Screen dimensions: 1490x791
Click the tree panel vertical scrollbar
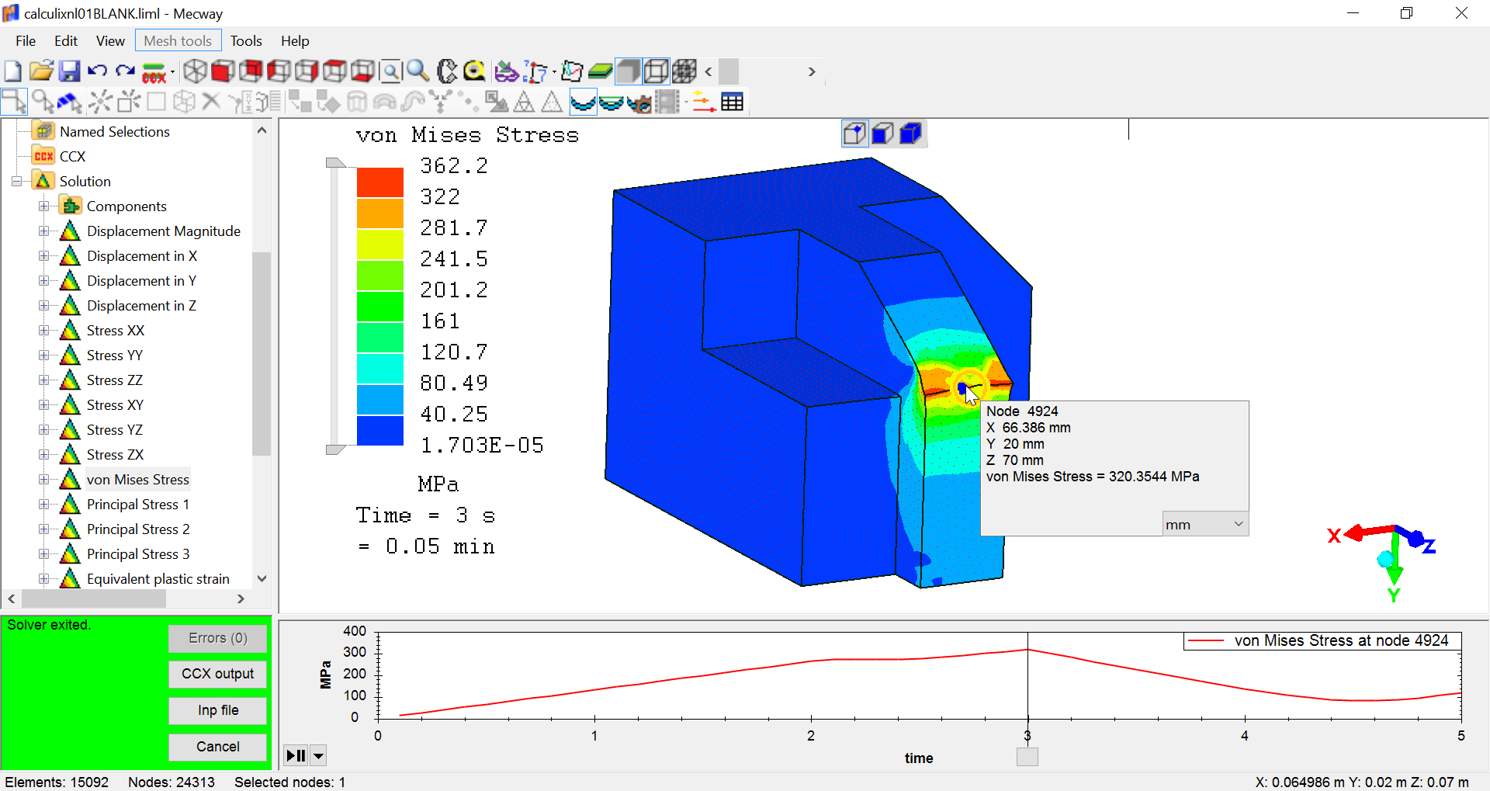click(x=262, y=354)
